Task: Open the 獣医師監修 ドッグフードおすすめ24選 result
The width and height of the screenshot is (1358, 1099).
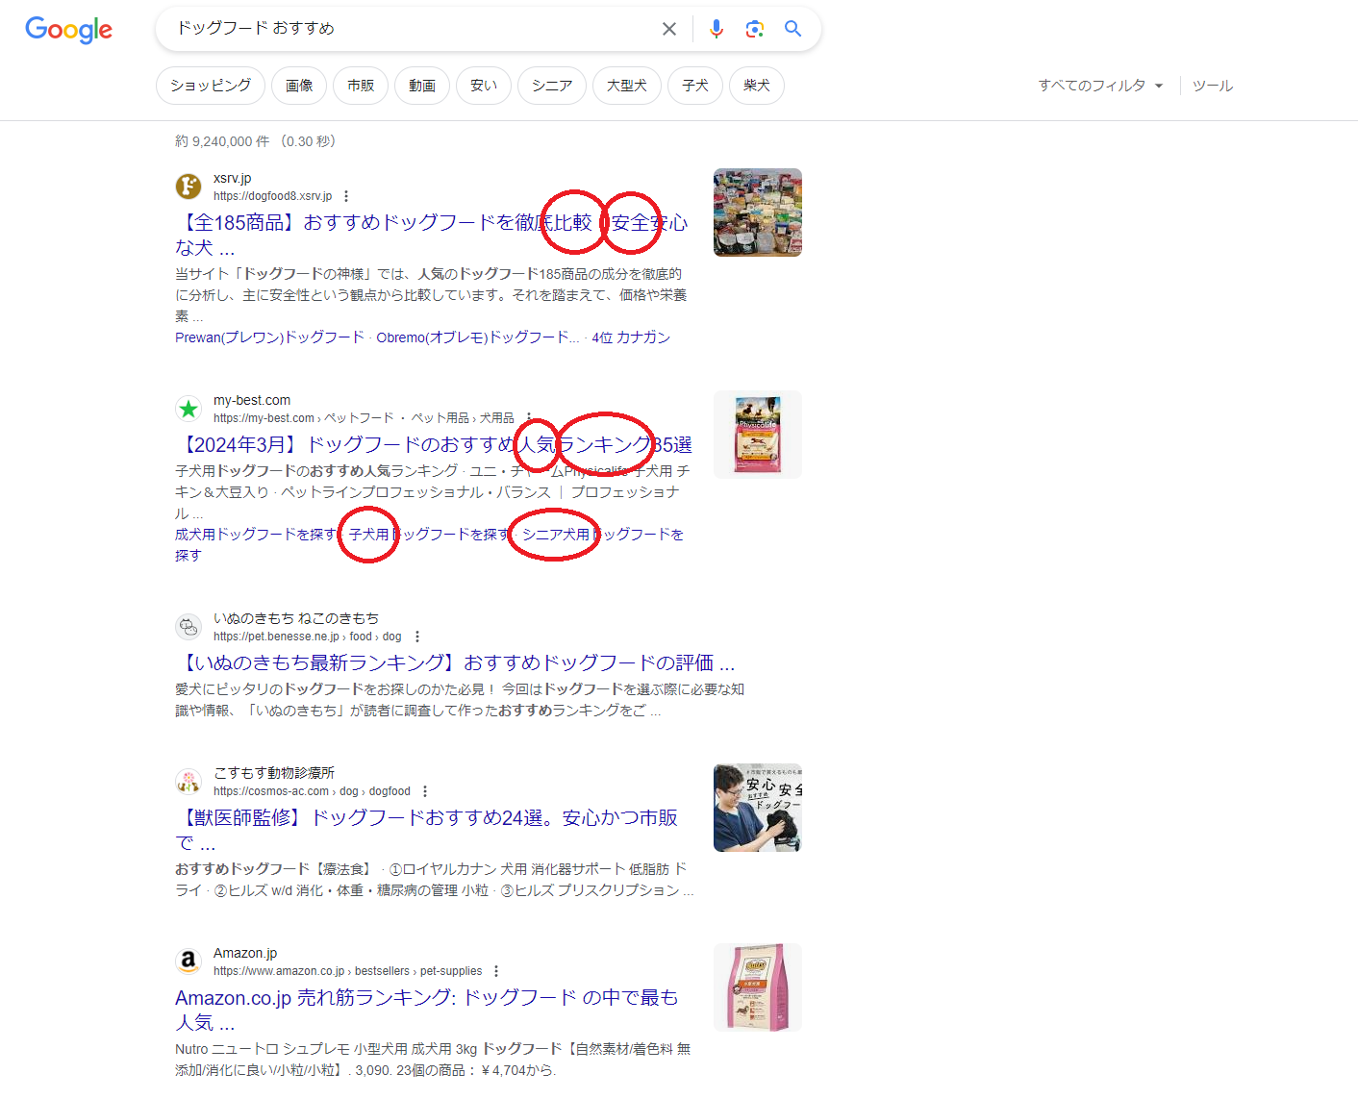Action: [427, 818]
